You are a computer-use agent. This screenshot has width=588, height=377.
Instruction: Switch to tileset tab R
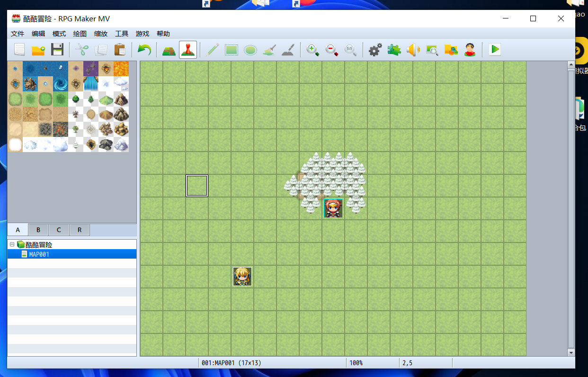pos(80,230)
